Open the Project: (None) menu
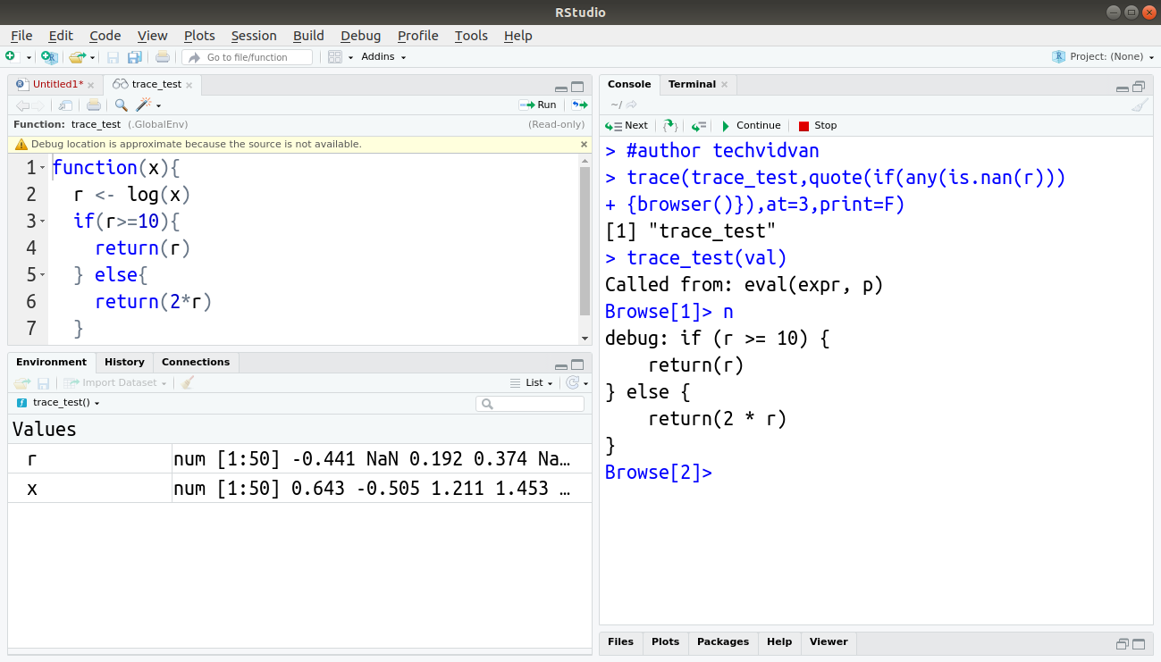1161x662 pixels. pos(1104,56)
